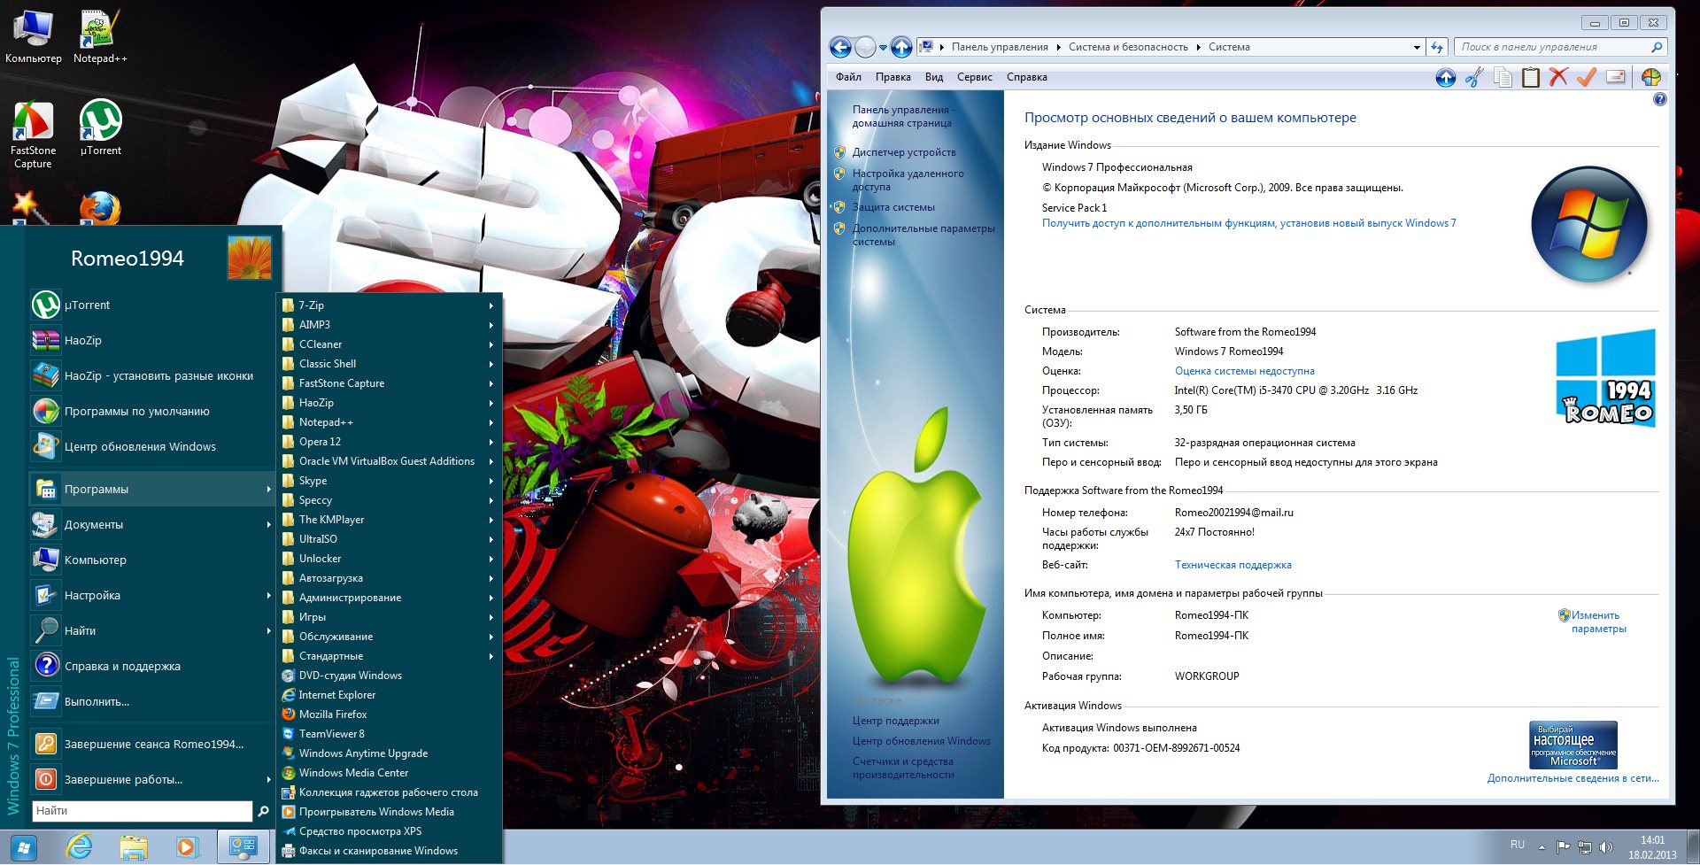Click the Refresh button beside the address bar
This screenshot has height=865, width=1700.
pos(1437,47)
